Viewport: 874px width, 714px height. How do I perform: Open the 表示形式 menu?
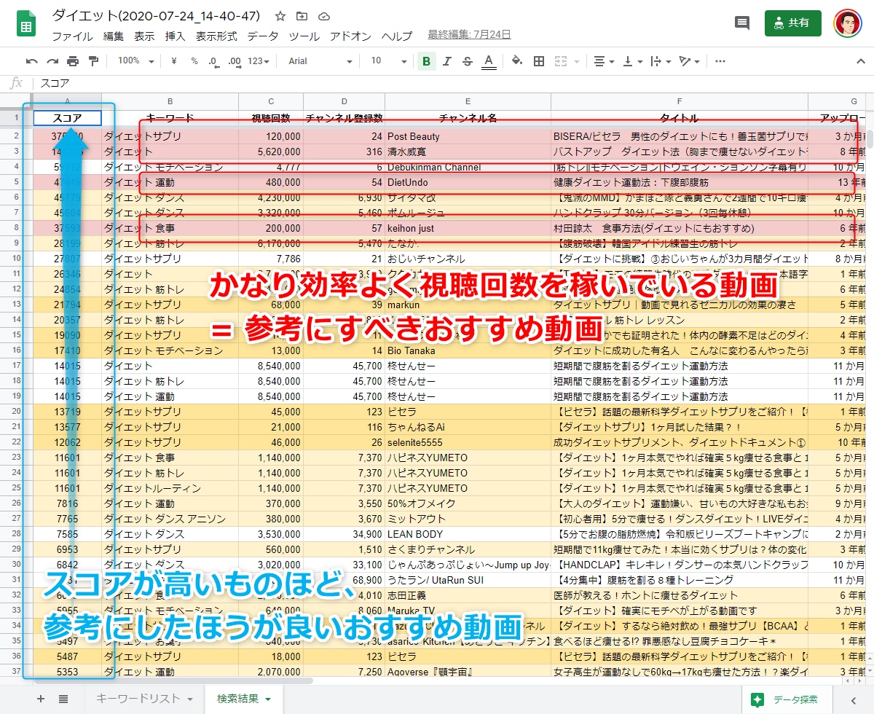(216, 36)
